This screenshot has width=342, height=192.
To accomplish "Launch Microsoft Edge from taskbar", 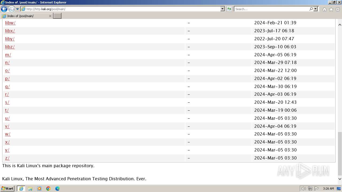I will click(x=57, y=189).
